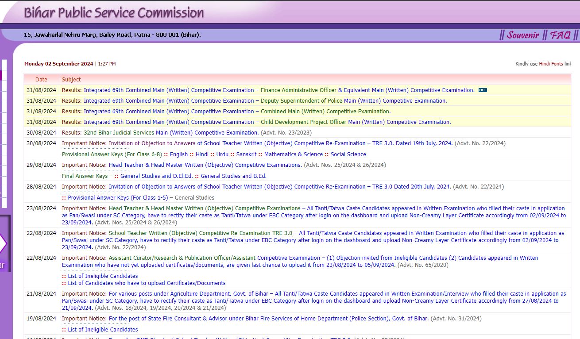Open TRE 3.0 19th July objection notice
580x339 pixels.
pos(281,143)
